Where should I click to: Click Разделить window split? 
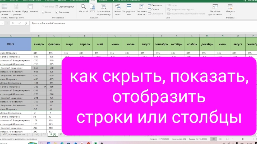[x=155, y=5]
